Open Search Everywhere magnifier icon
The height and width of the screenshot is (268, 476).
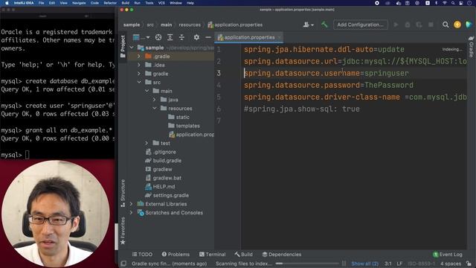click(446, 25)
